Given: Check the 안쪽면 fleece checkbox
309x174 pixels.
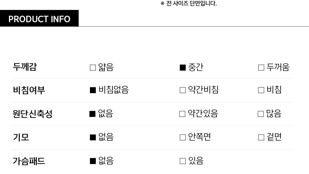Looking at the screenshot, I should (x=183, y=137).
